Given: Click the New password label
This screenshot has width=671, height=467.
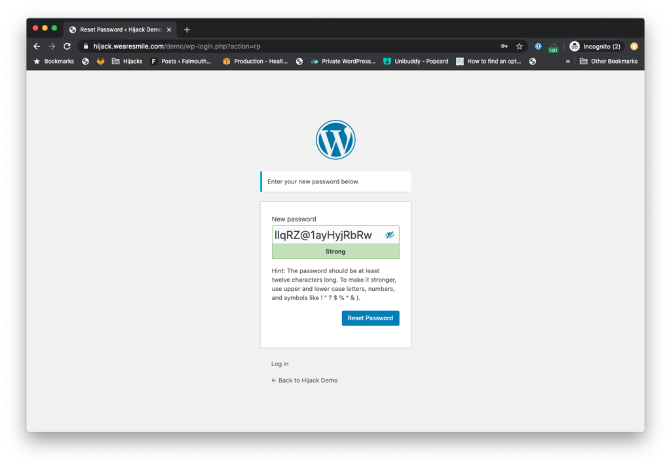Looking at the screenshot, I should pyautogui.click(x=294, y=219).
